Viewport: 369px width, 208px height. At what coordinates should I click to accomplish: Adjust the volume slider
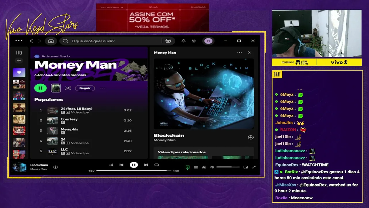pos(228,167)
